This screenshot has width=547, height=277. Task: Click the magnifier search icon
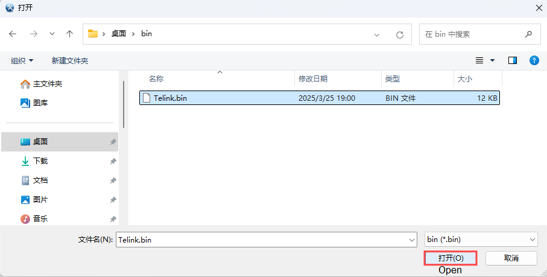(528, 34)
